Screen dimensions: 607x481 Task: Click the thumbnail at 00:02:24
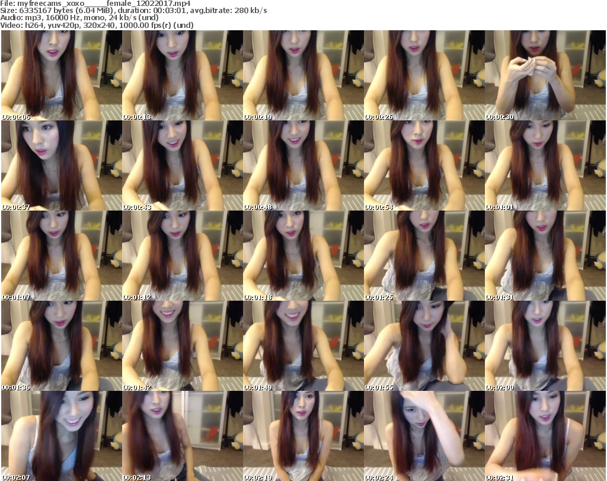[x=424, y=436]
